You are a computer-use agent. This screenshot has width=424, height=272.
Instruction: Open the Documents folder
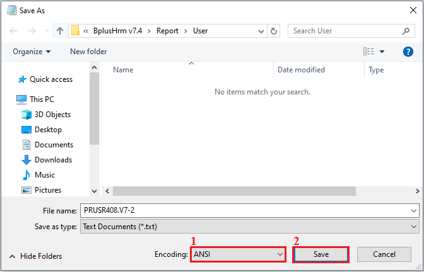54,145
